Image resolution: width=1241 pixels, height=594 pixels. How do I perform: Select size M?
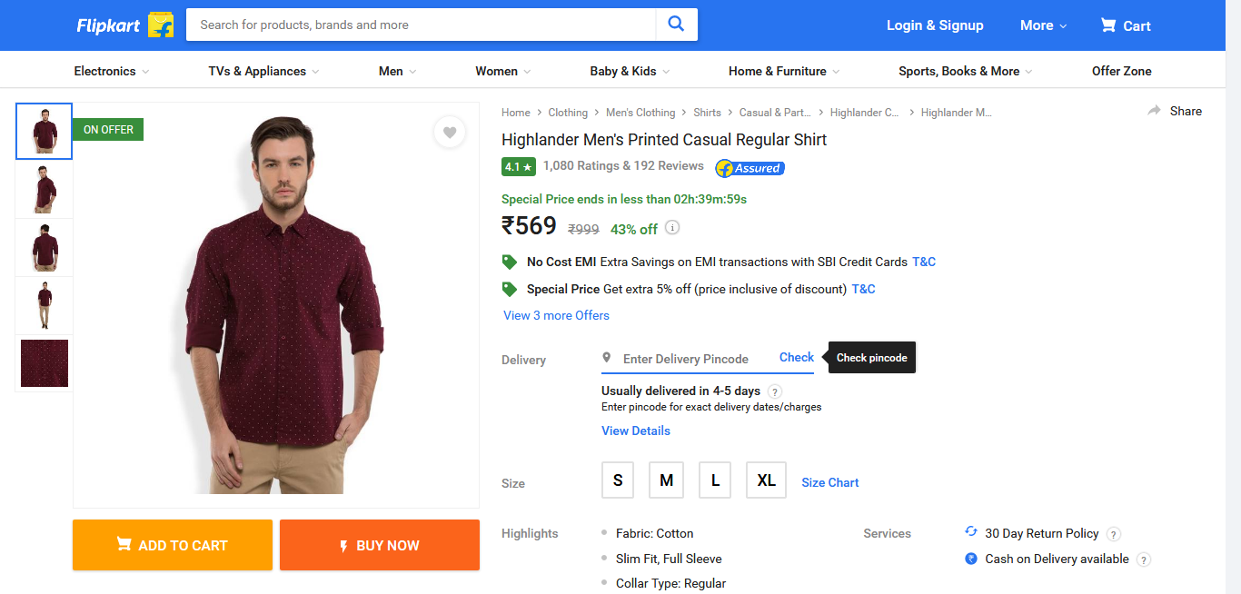click(x=666, y=480)
